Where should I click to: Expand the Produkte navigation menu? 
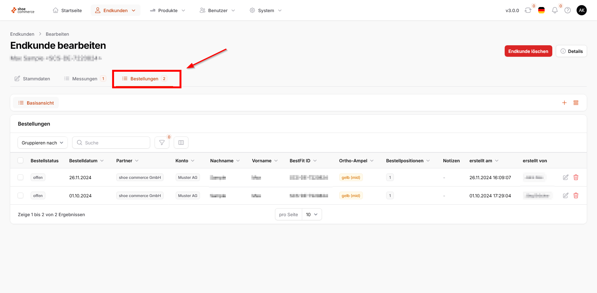[x=168, y=11]
